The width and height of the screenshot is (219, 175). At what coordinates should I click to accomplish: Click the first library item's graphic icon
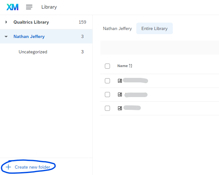(120, 81)
